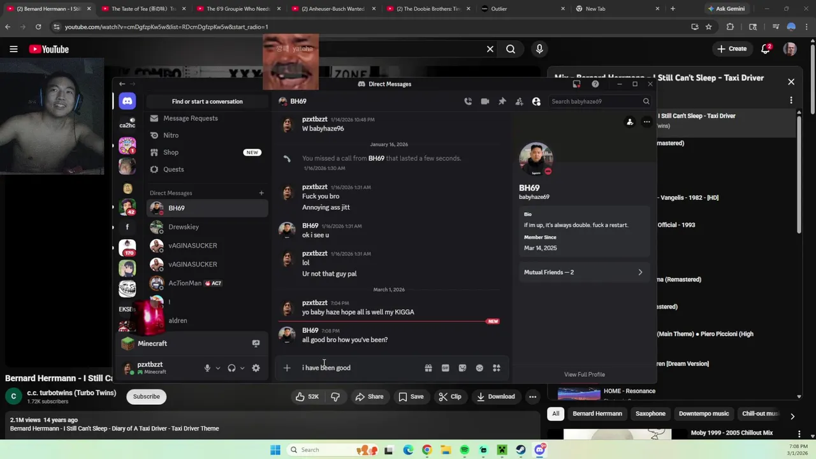Viewport: 816px width, 459px height.
Task: Clear the YouTube search box
Action: 490,49
